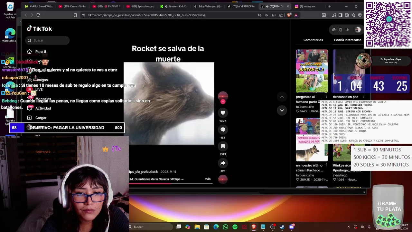This screenshot has height=232, width=412.
Task: Open profile avatar in TikTok top-right
Action: tap(358, 30)
